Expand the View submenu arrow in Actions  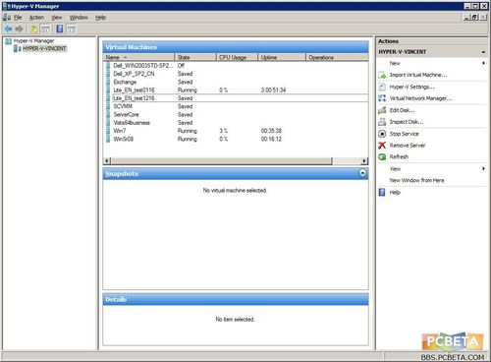pos(483,168)
